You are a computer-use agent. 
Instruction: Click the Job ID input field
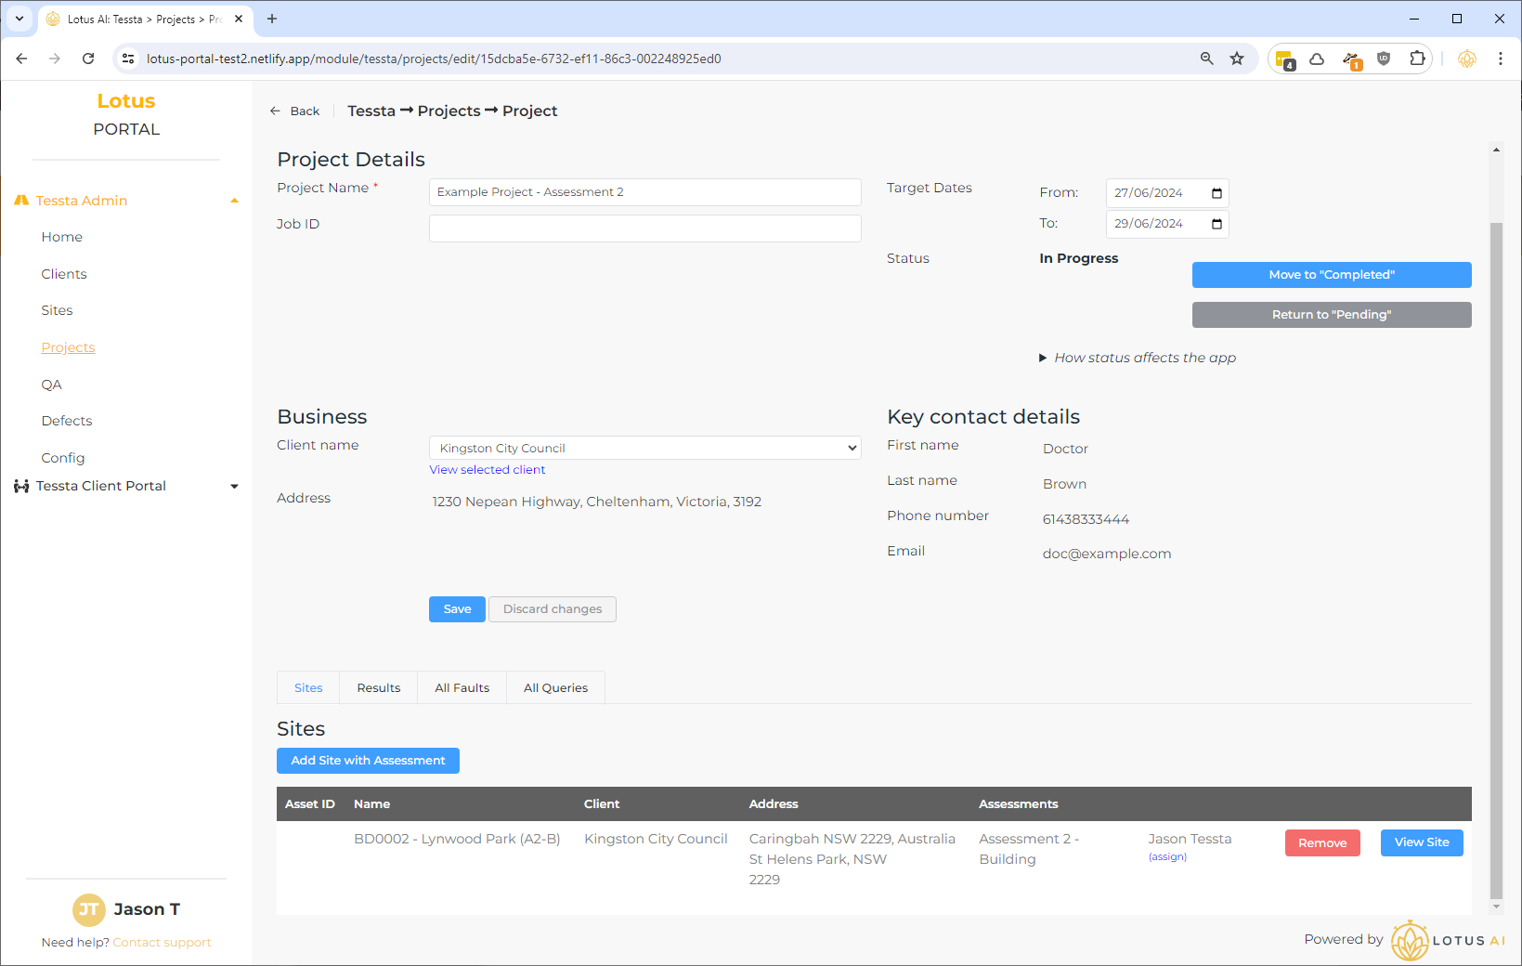[644, 228]
